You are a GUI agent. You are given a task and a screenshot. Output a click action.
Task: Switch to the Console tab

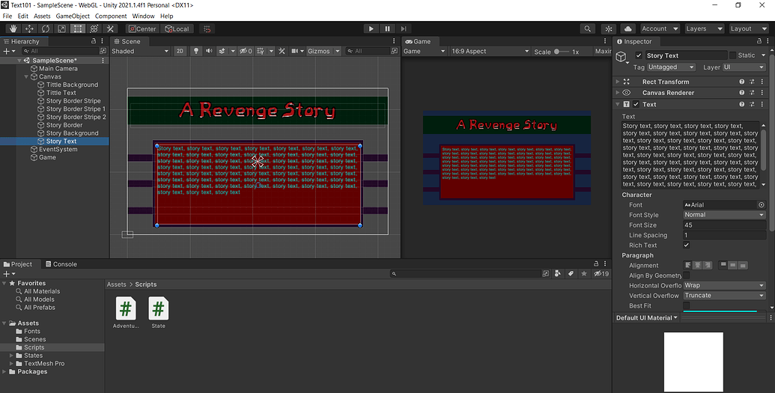(61, 264)
